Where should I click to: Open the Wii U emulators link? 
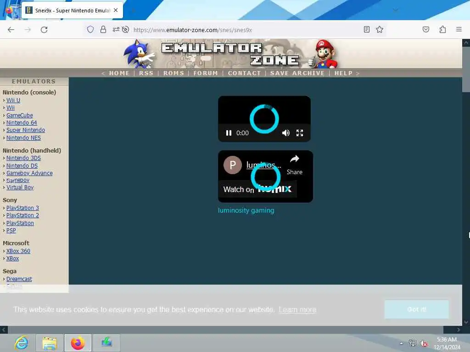click(13, 100)
